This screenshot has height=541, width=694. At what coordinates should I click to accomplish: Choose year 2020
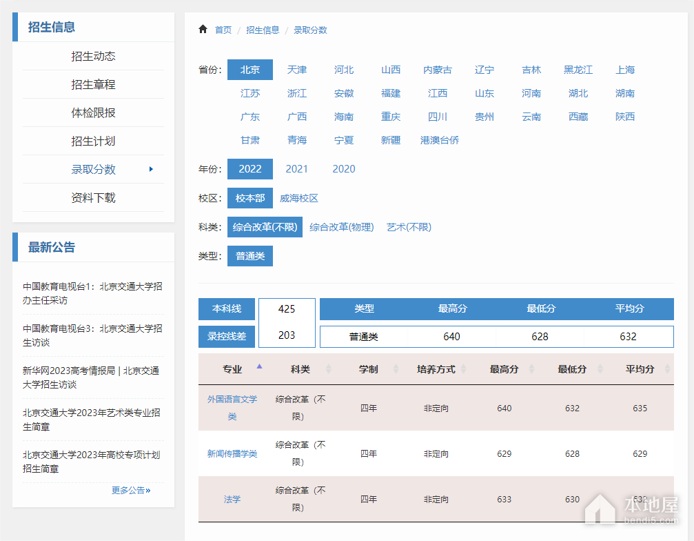(344, 169)
